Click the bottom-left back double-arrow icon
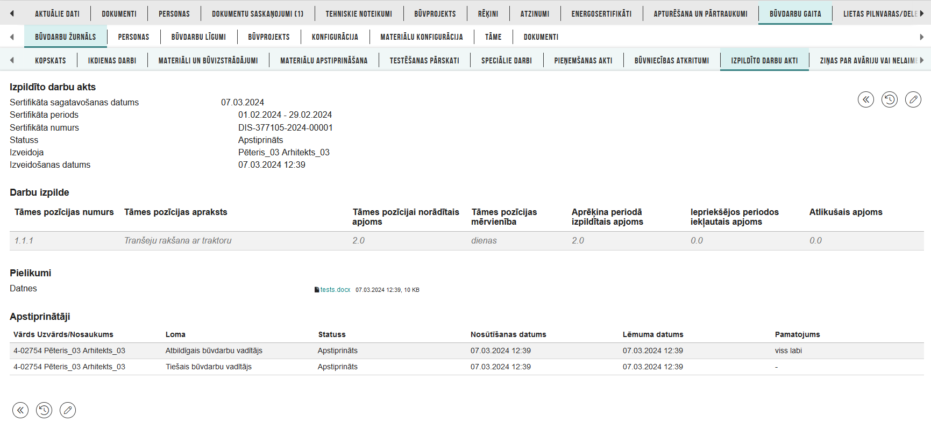Screen dimensions: 931x422 coord(20,410)
